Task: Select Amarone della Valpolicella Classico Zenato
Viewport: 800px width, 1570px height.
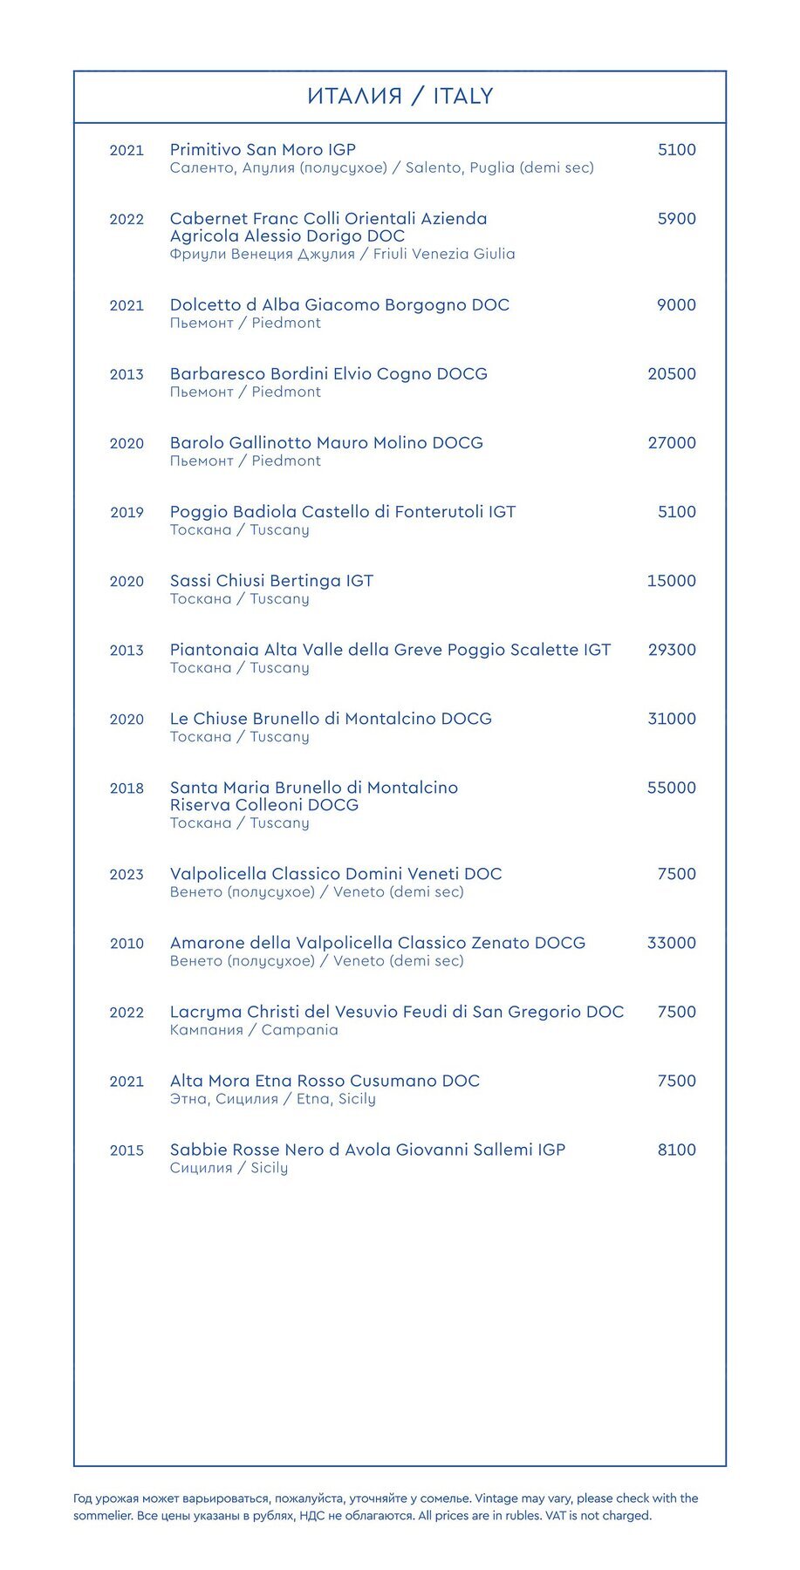Action: 378,943
